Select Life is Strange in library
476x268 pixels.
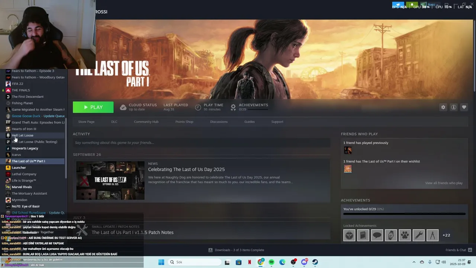click(24, 181)
